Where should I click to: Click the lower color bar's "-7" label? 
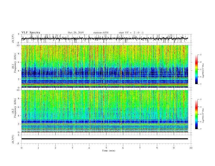pyautogui.click(x=200, y=129)
